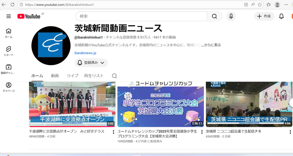Go back with the browser back arrow
This screenshot has height=156, width=293.
4,5
